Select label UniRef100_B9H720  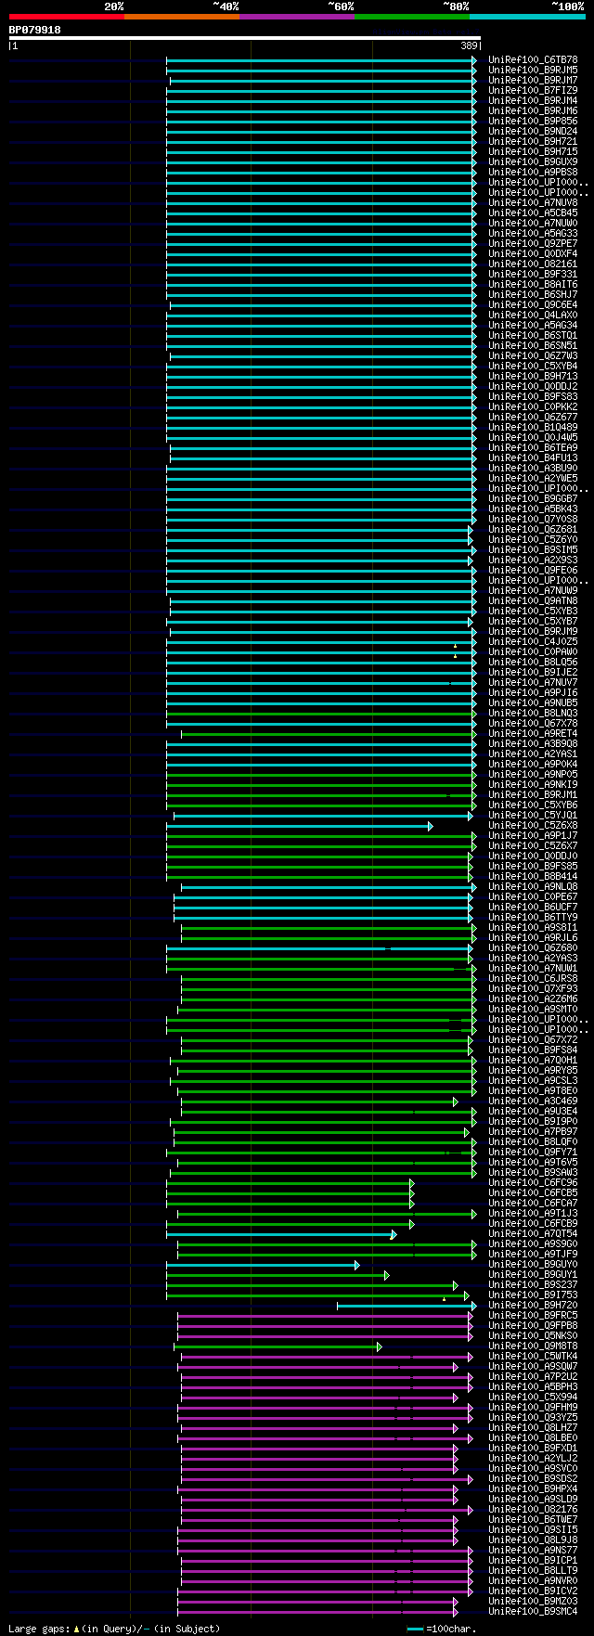(533, 1305)
